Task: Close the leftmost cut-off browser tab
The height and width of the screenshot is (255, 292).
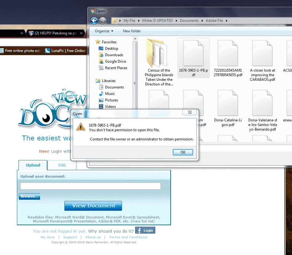Action: 22,33
